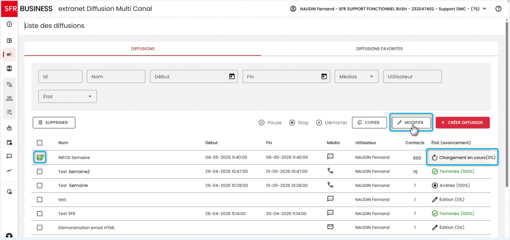Open the list-with-person icon in sidebar
510x240 pixels.
(x=9, y=84)
